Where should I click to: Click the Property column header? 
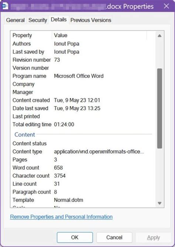[x=31, y=35]
